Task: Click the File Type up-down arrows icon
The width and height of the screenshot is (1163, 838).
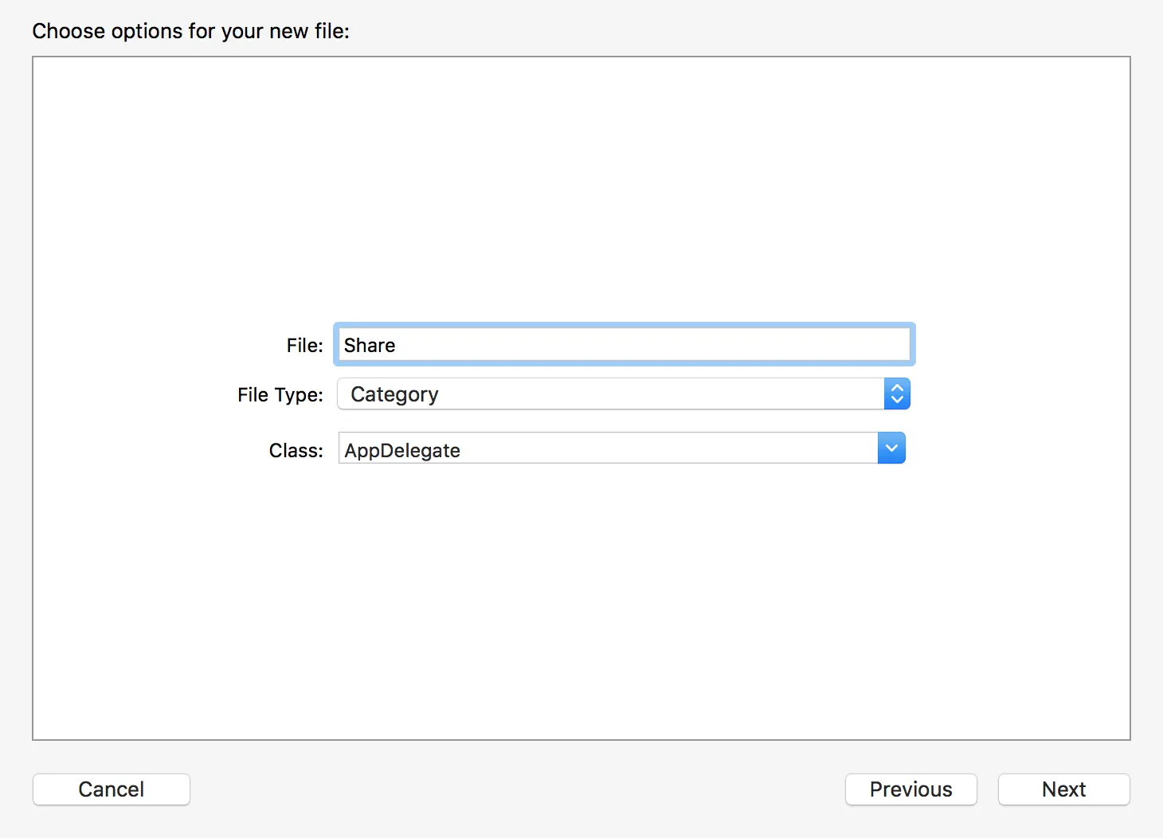Action: pos(897,394)
